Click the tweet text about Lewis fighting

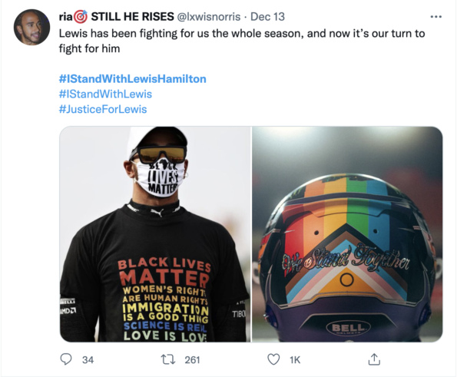pyautogui.click(x=242, y=41)
